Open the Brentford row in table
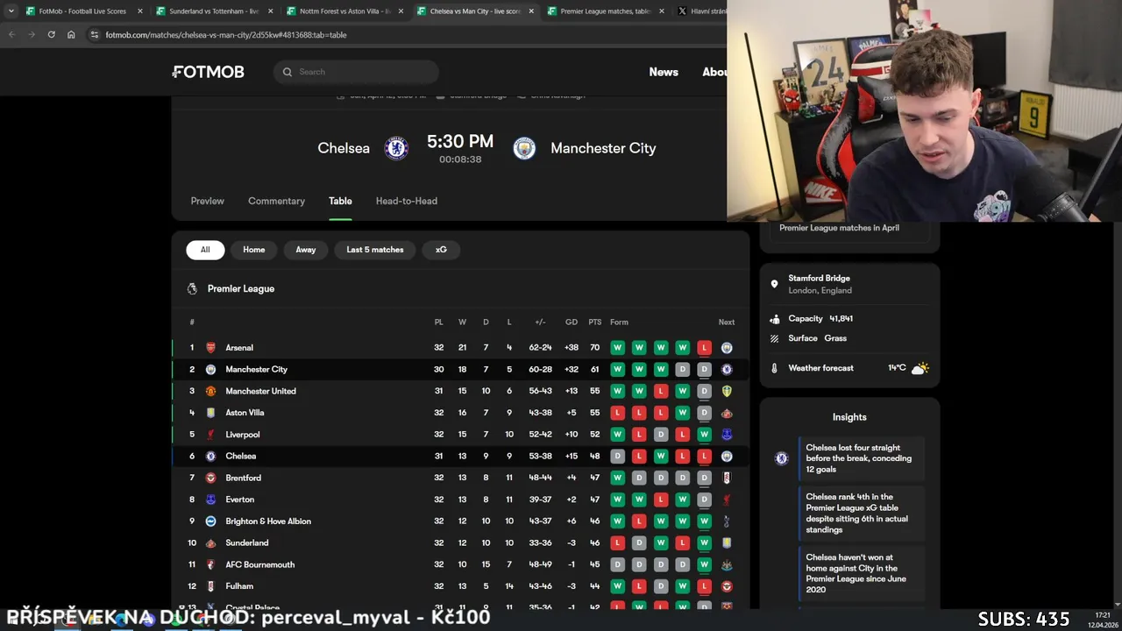The image size is (1122, 631). (x=461, y=478)
